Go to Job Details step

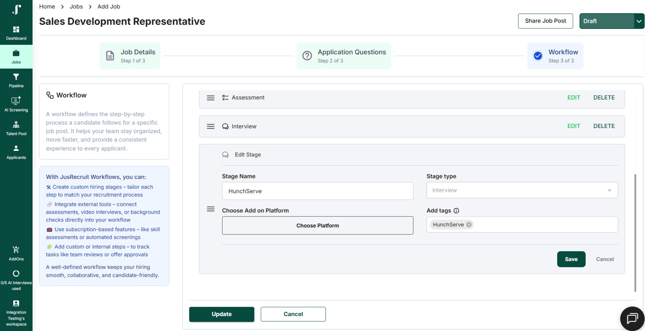click(x=130, y=56)
